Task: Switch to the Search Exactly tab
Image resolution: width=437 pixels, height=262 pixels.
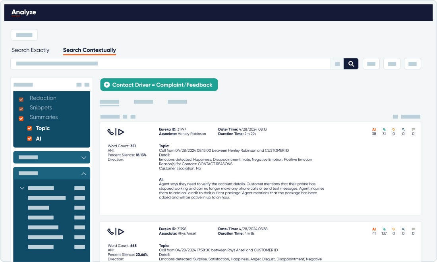Action: tap(30, 50)
